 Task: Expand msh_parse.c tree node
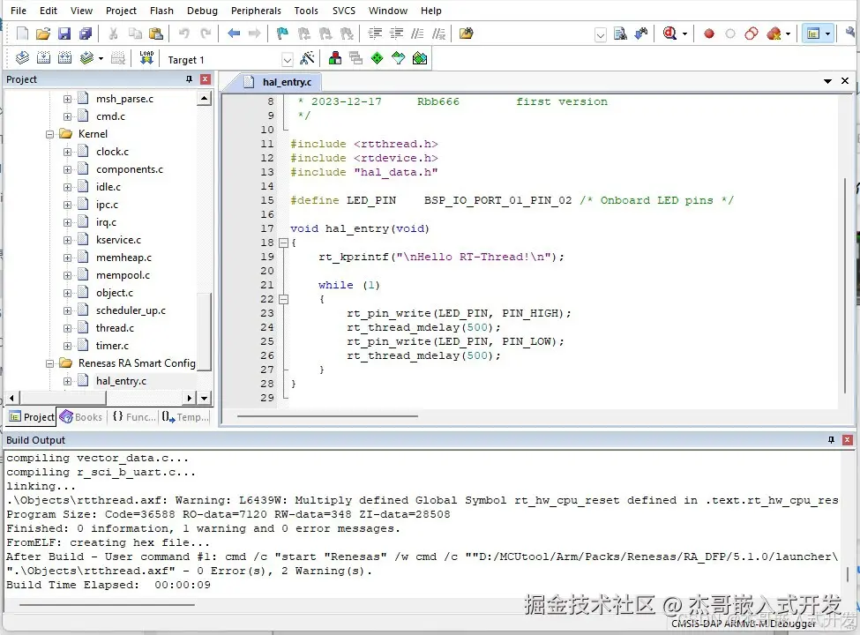point(67,99)
